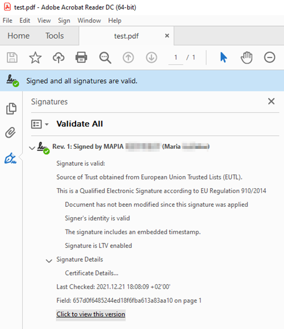Collapse the Rev. 1 signature entry
This screenshot has width=284, height=329.
[32, 148]
